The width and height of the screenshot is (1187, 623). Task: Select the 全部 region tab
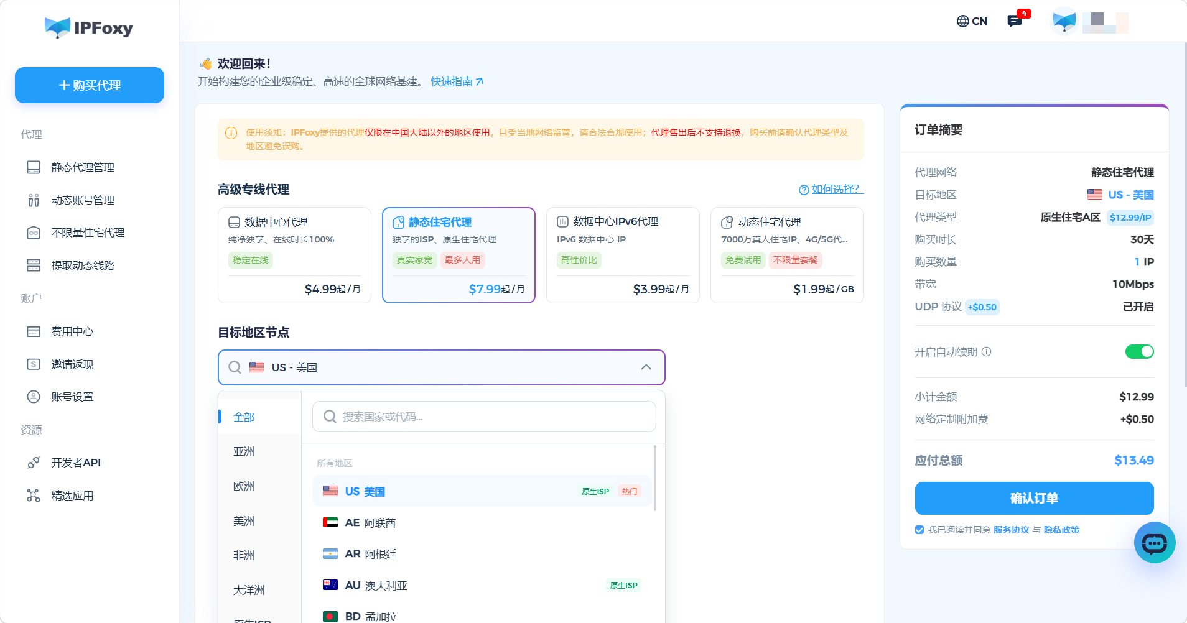[260, 417]
